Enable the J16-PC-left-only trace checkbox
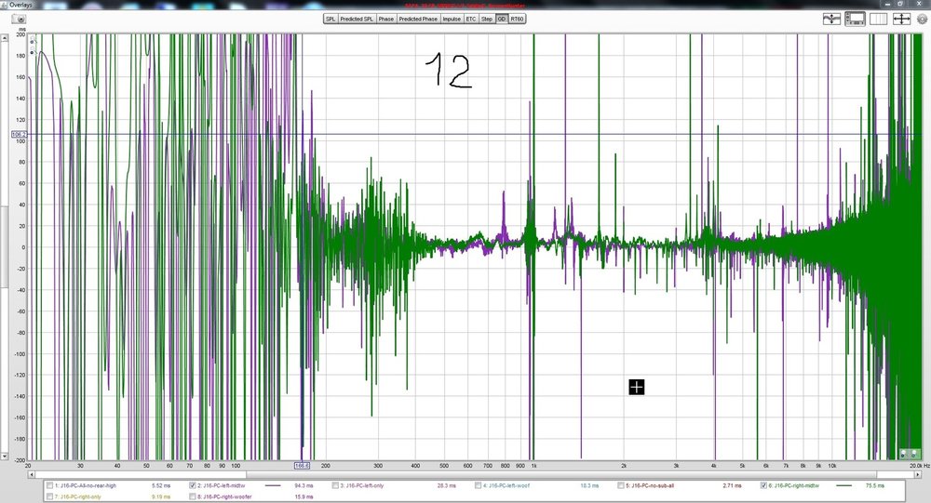Image resolution: width=931 pixels, height=503 pixels. point(335,485)
